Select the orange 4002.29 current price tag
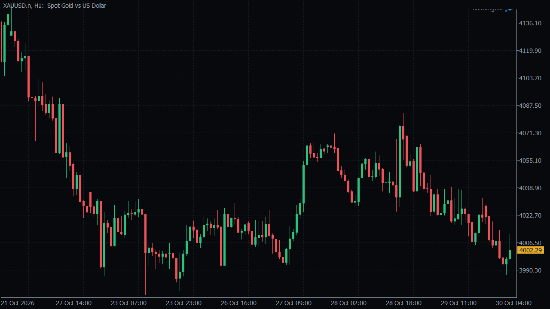The width and height of the screenshot is (550, 309). click(531, 250)
